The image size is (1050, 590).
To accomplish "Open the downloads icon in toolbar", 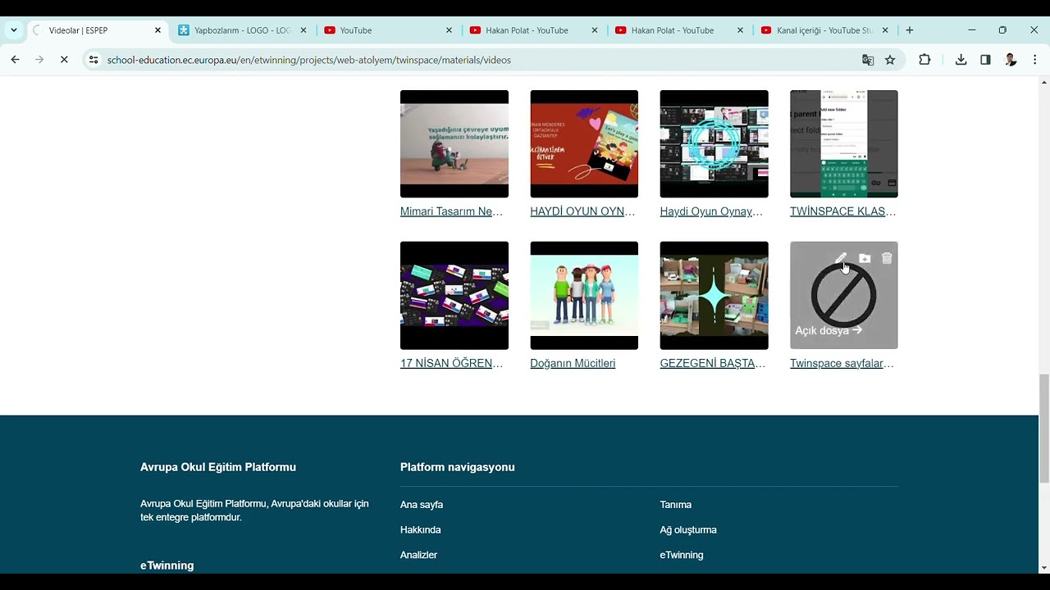I will click(x=961, y=60).
